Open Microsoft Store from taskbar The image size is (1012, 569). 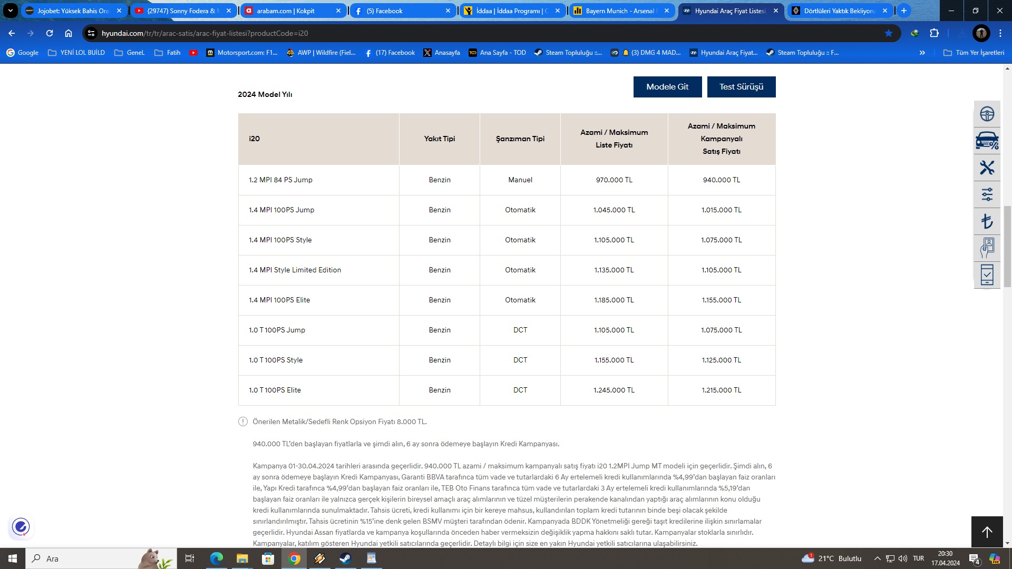click(268, 558)
